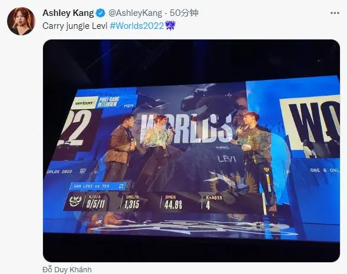This screenshot has width=347, height=274.
Task: Click the Worlds trophy emoji after hashtag
Action: click(170, 25)
